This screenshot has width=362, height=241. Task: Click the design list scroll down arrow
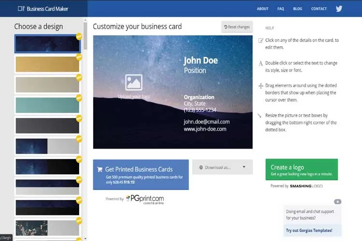85,239
